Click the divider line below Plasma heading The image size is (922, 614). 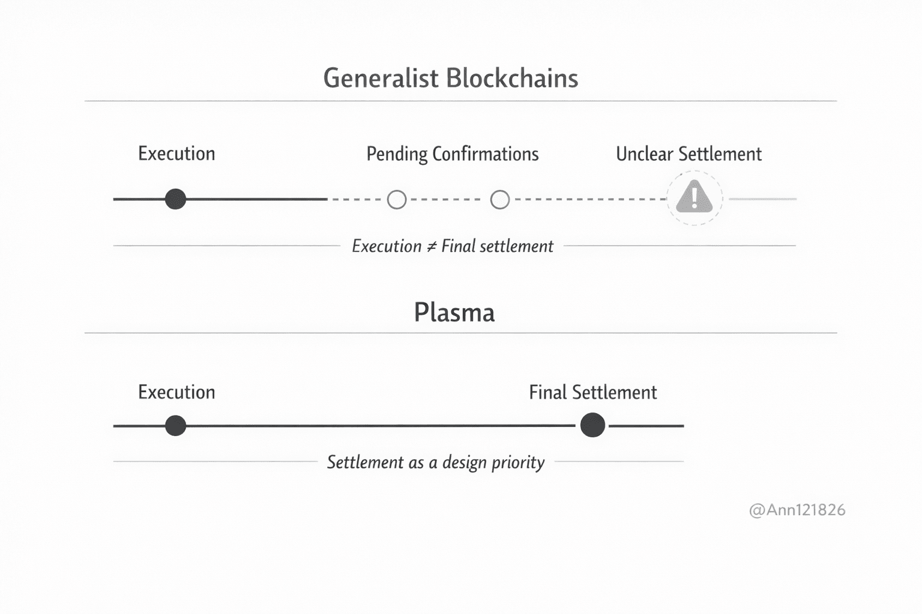click(x=460, y=333)
